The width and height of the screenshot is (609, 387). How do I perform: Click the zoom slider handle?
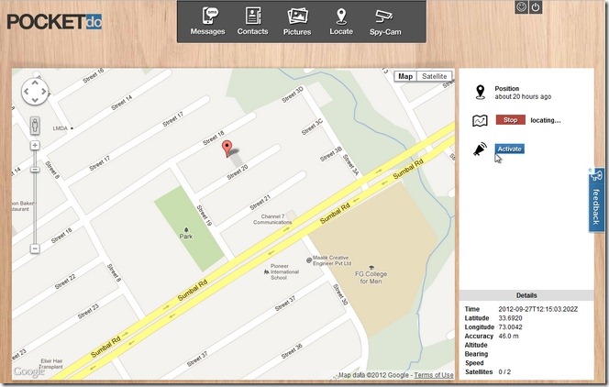tap(35, 170)
